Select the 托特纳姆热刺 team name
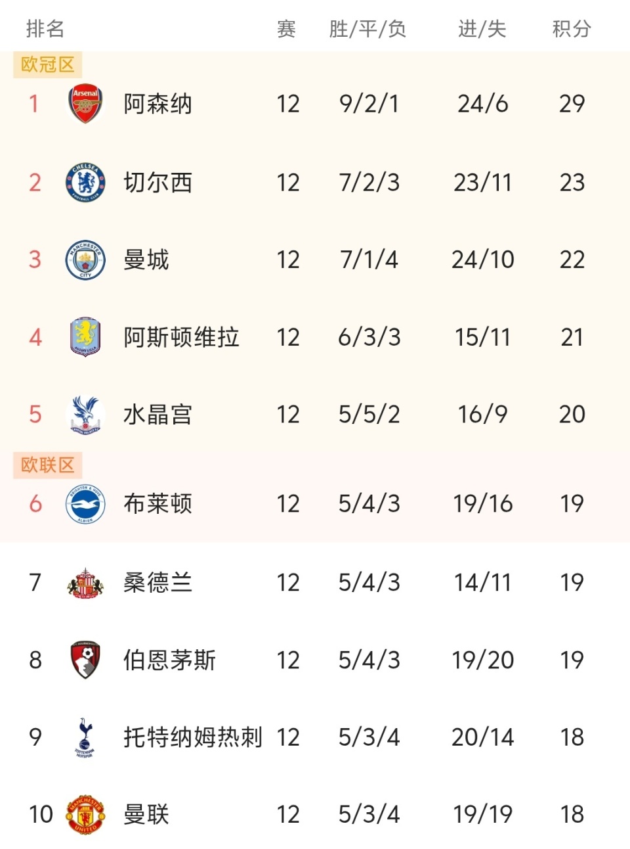 [x=193, y=737]
